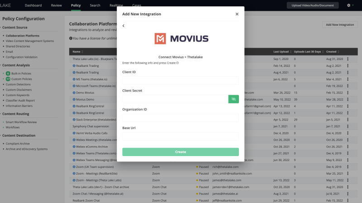Open Custom Disclaimers
This screenshot has height=203, width=362.
pyautogui.click(x=19, y=90)
